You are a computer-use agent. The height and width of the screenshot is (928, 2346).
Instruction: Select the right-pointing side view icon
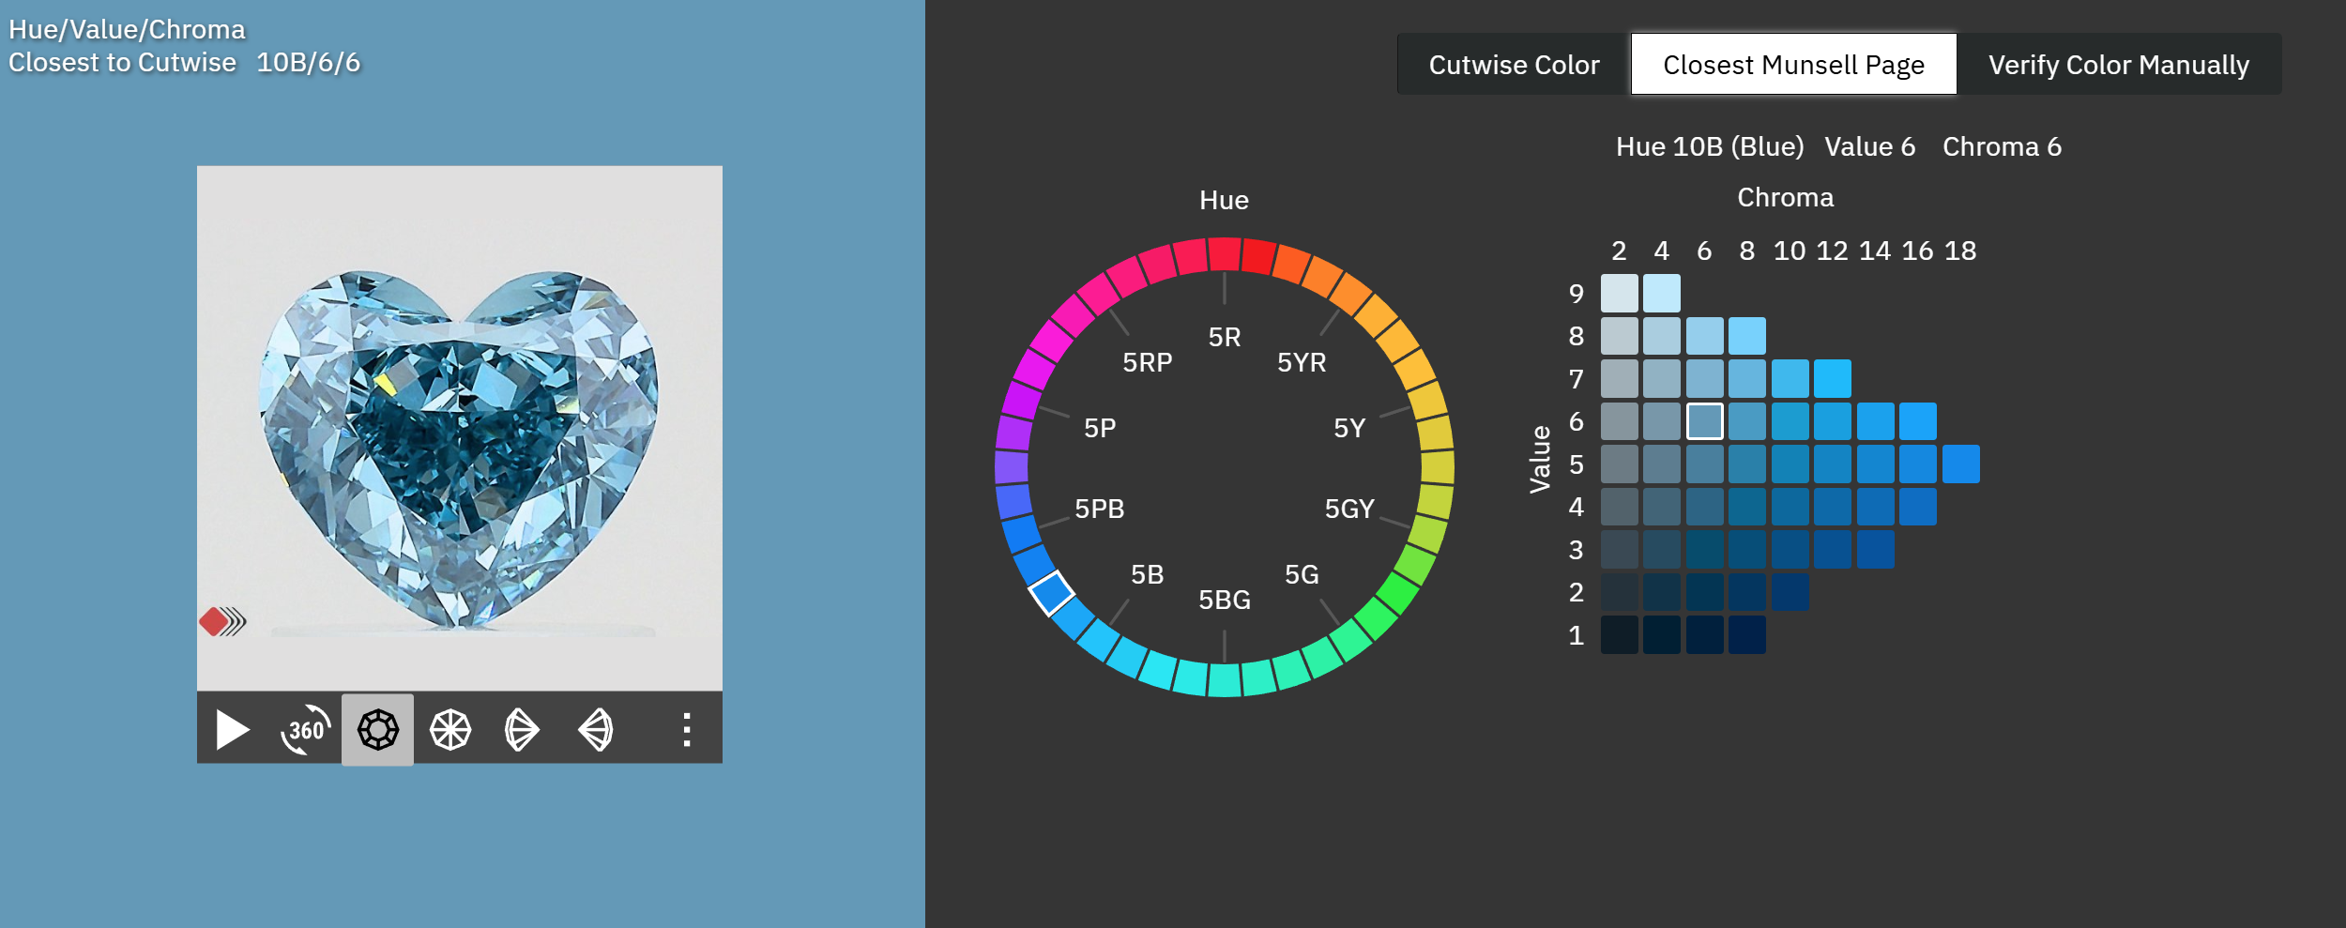pos(522,729)
